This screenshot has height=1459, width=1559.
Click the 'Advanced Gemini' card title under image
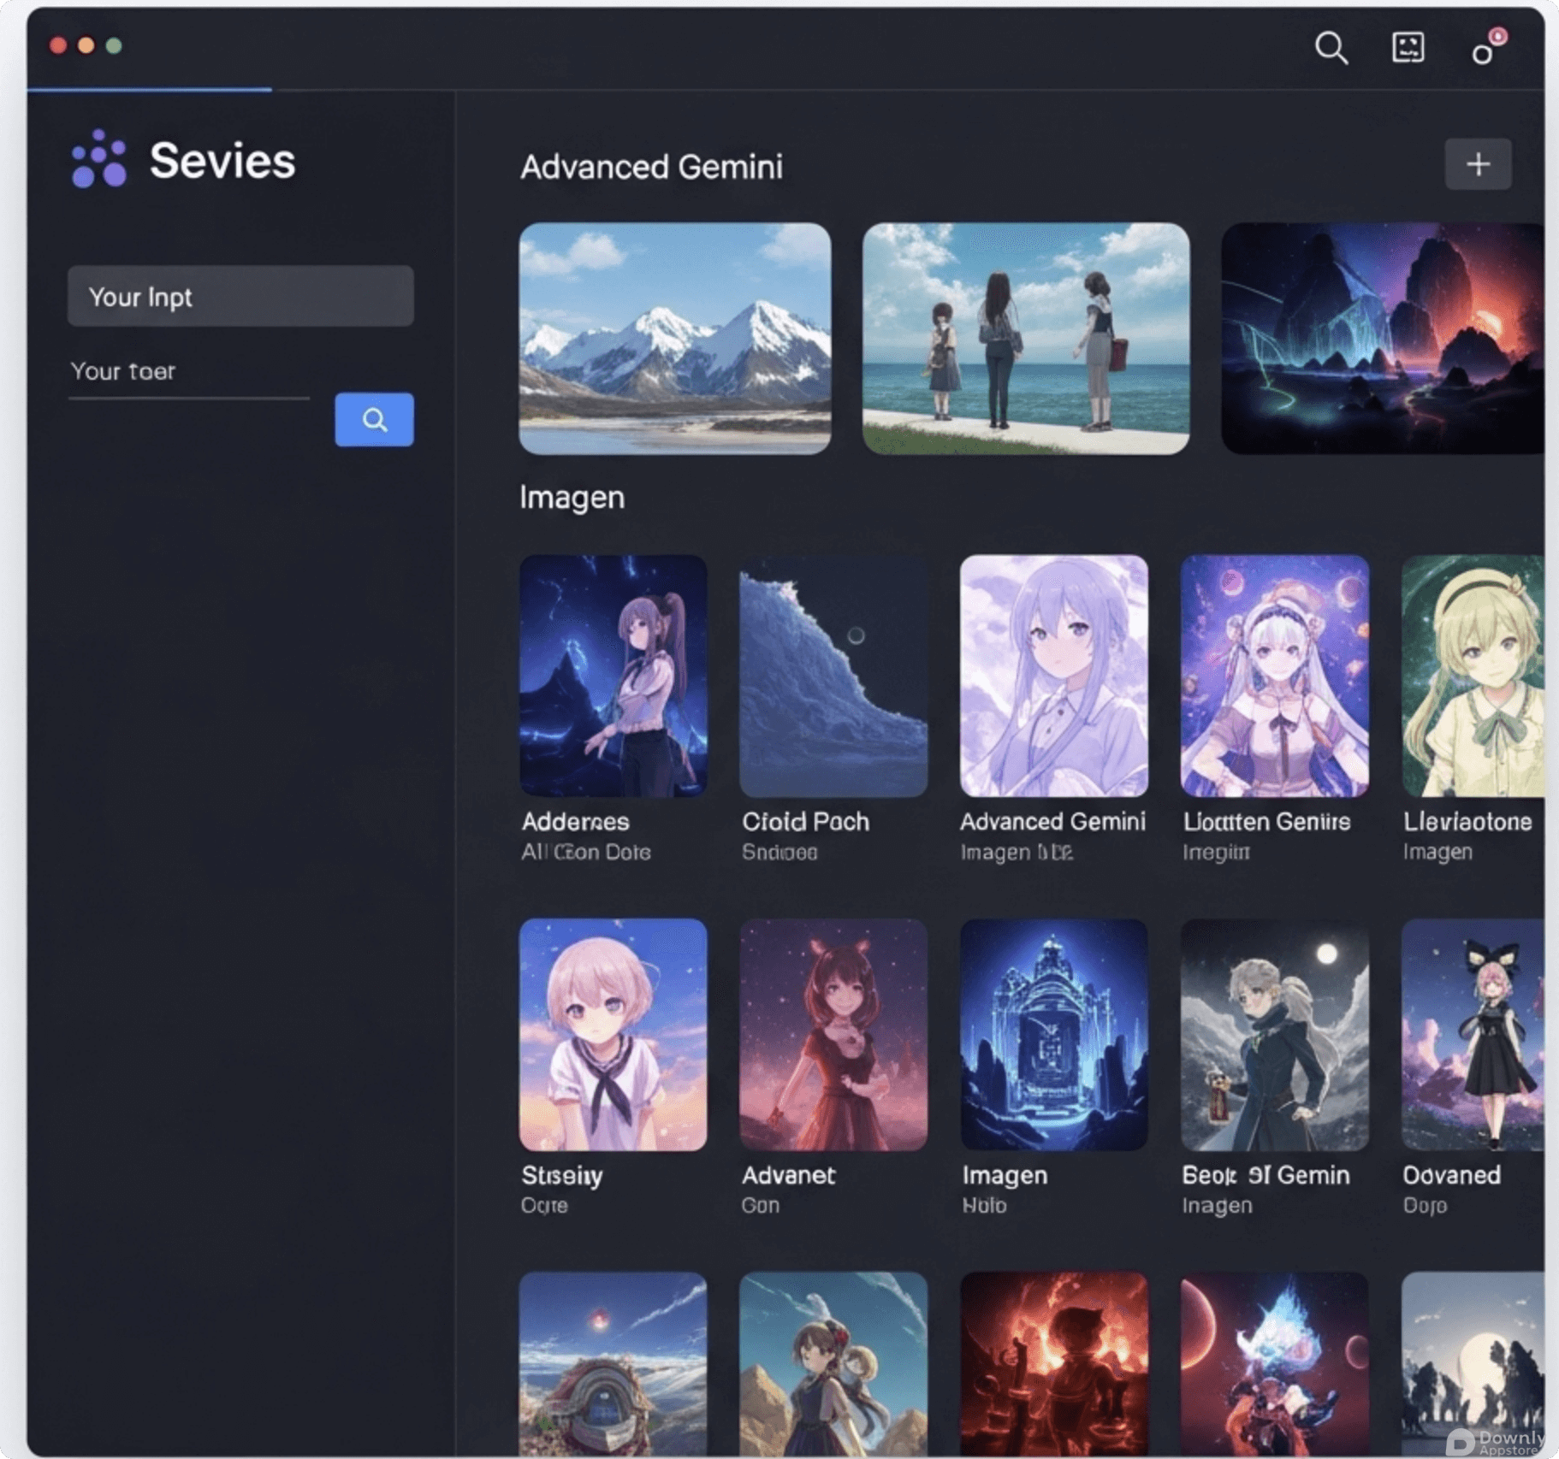click(x=1052, y=822)
